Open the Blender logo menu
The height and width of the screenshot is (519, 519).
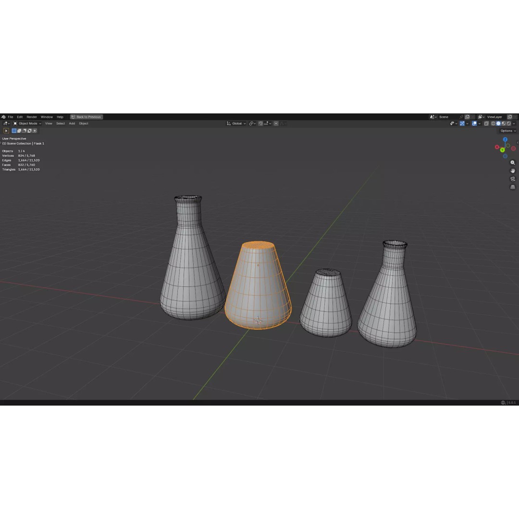pyautogui.click(x=3, y=117)
